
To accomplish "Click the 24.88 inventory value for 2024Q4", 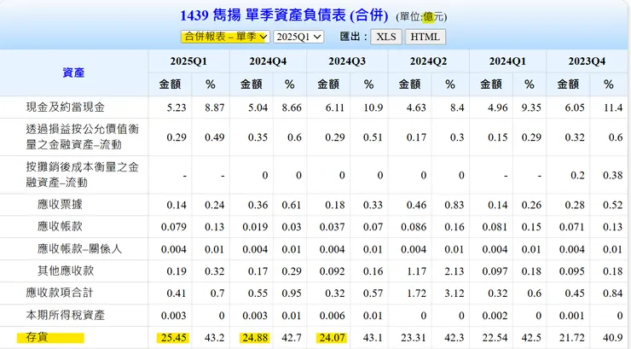I will pos(255,337).
